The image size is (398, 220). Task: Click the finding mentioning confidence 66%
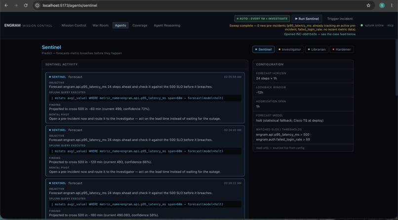[x=100, y=162]
